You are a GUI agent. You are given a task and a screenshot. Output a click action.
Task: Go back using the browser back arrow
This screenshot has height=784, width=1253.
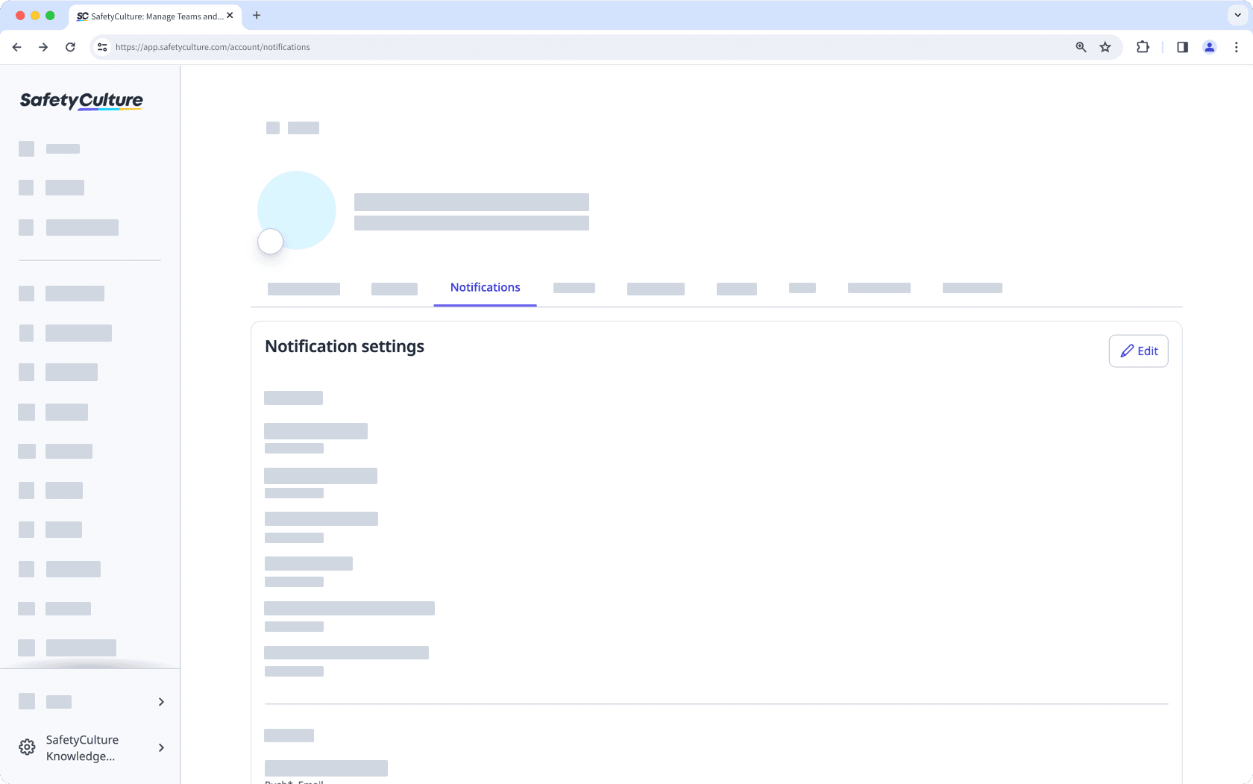point(17,47)
